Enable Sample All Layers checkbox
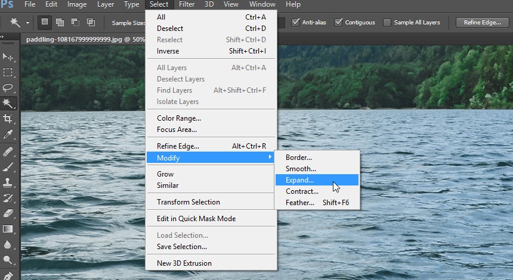Image resolution: width=513 pixels, height=280 pixels. point(387,23)
